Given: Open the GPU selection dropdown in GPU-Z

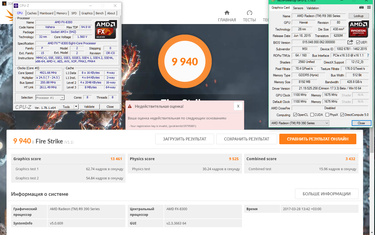Looking at the screenshot, I should tap(300, 123).
